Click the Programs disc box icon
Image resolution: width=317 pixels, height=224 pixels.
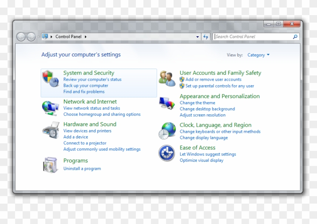tap(50, 165)
